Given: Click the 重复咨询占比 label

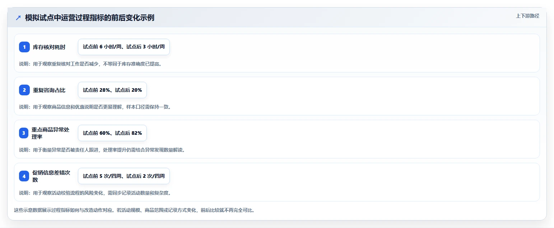Looking at the screenshot, I should [49, 90].
